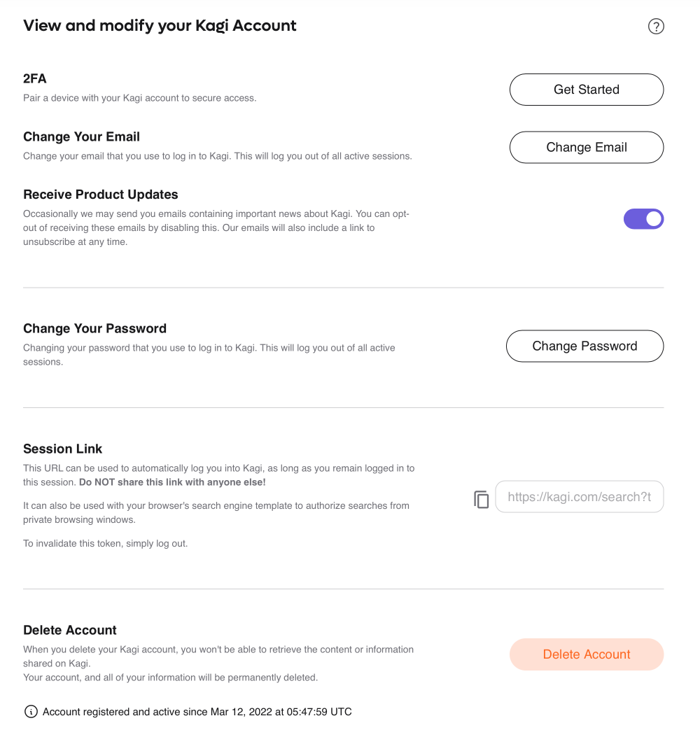The height and width of the screenshot is (737, 700).
Task: Click the View and modify your Kagi Account heading
Action: [160, 25]
